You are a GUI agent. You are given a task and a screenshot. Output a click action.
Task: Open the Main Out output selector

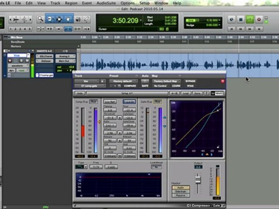click(x=65, y=61)
